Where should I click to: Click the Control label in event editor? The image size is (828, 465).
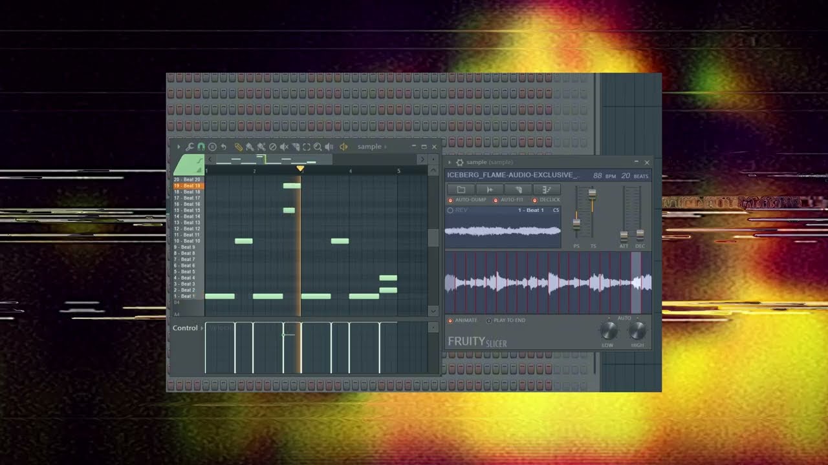click(185, 328)
